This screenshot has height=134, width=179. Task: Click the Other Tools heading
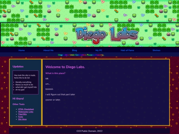coord(19,104)
